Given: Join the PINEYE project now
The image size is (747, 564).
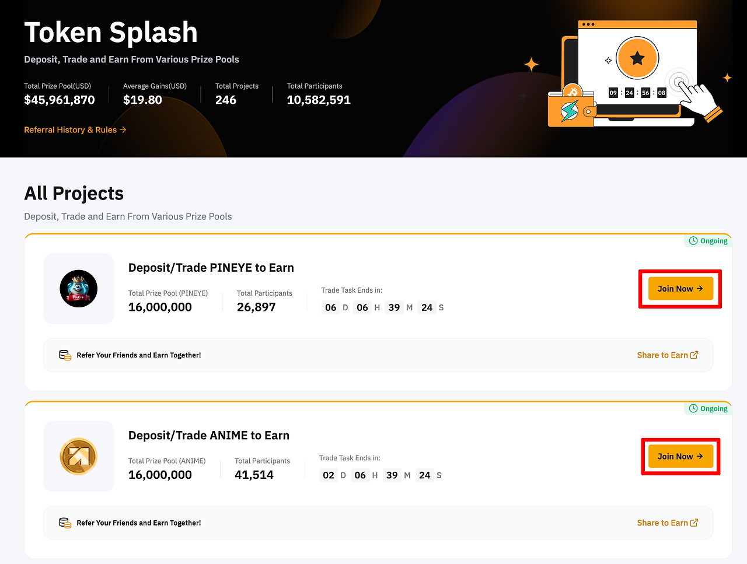Looking at the screenshot, I should (x=680, y=289).
